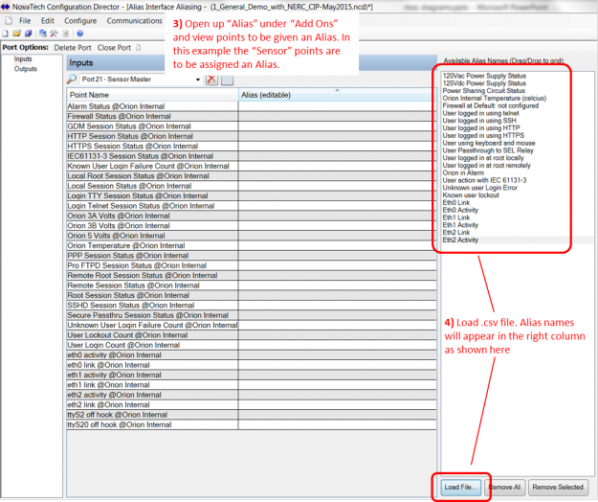This screenshot has width=598, height=502.
Task: Click the red X button next to port dropdown
Action: [211, 80]
